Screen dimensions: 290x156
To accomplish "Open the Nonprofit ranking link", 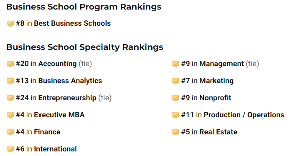I will coord(215,98).
